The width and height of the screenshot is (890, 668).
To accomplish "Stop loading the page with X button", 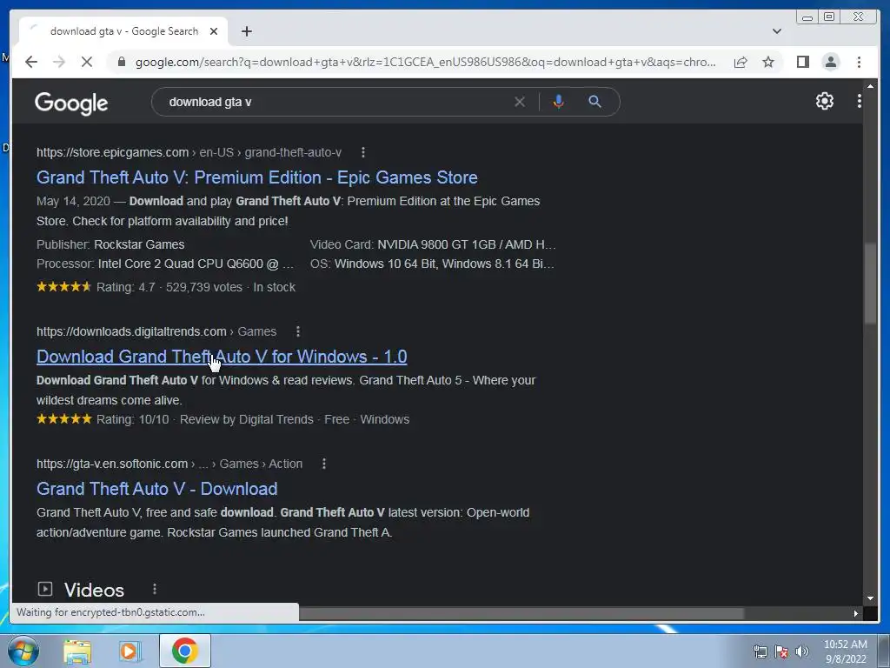I will click(87, 62).
